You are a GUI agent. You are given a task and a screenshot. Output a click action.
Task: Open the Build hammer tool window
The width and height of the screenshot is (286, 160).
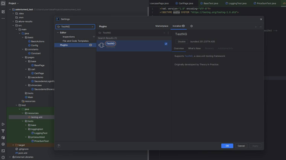coord(3,131)
